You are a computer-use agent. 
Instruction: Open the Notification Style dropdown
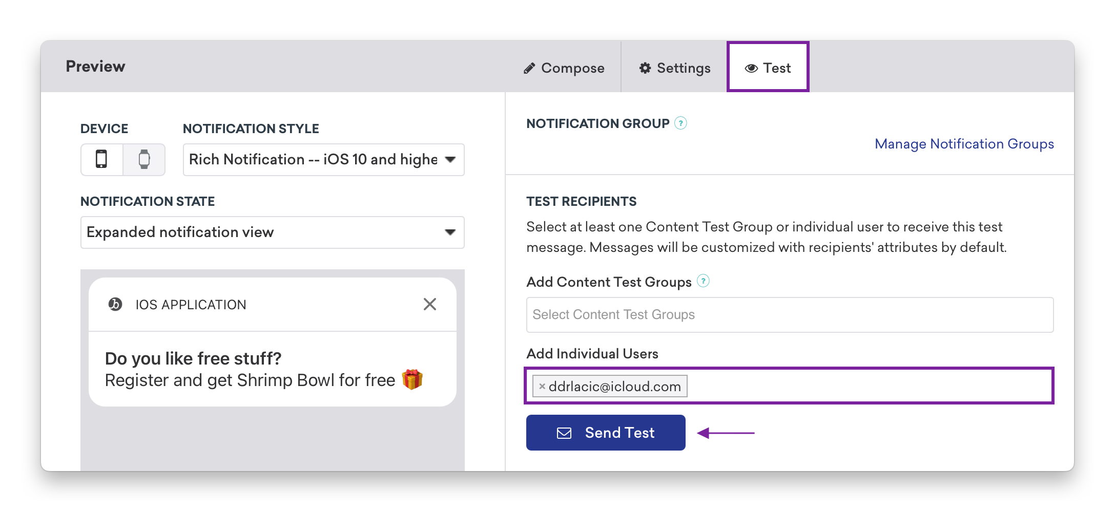coord(323,160)
